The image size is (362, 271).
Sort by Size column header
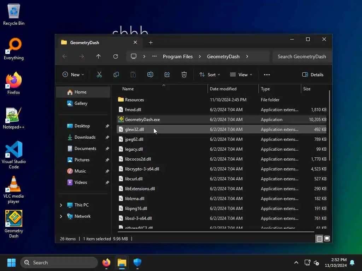click(314, 89)
